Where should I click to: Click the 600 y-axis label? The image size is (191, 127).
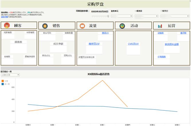coord(13,87)
